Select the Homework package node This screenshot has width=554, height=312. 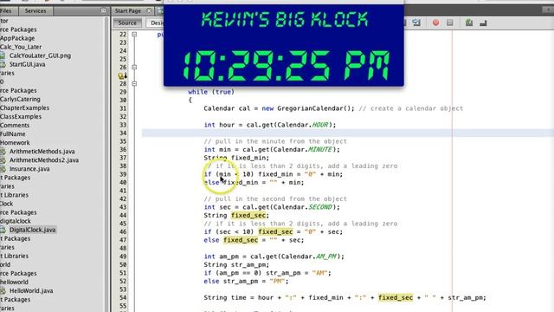(x=15, y=142)
